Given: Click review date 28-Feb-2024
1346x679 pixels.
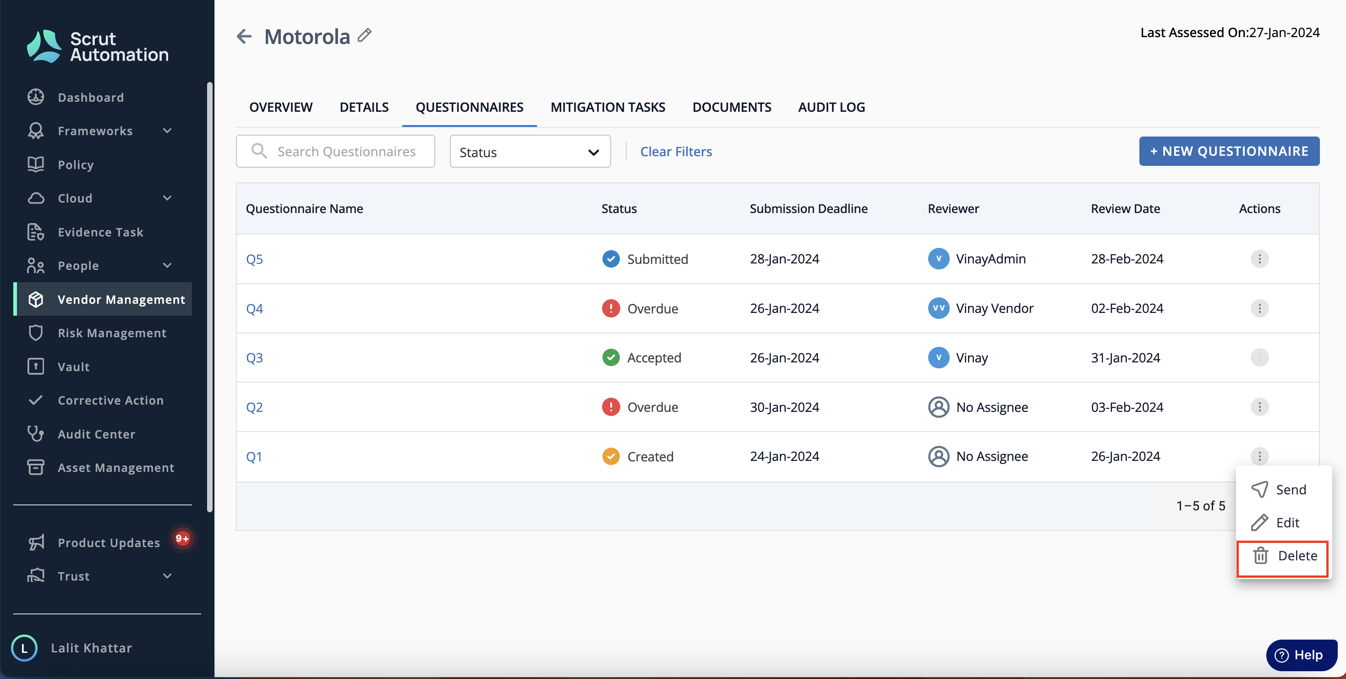Looking at the screenshot, I should tap(1127, 259).
